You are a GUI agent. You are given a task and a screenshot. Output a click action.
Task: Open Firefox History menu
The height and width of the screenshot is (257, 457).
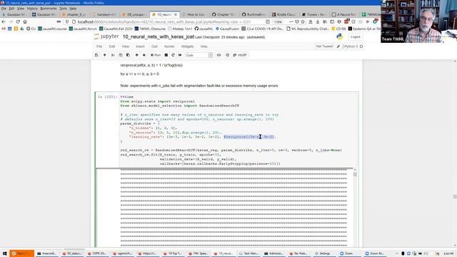point(32,9)
